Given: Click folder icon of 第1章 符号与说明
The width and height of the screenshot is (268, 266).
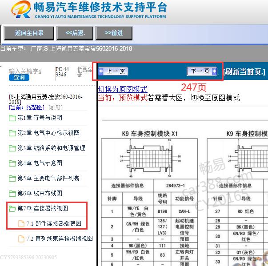Looking at the screenshot, I should [x=12, y=118].
